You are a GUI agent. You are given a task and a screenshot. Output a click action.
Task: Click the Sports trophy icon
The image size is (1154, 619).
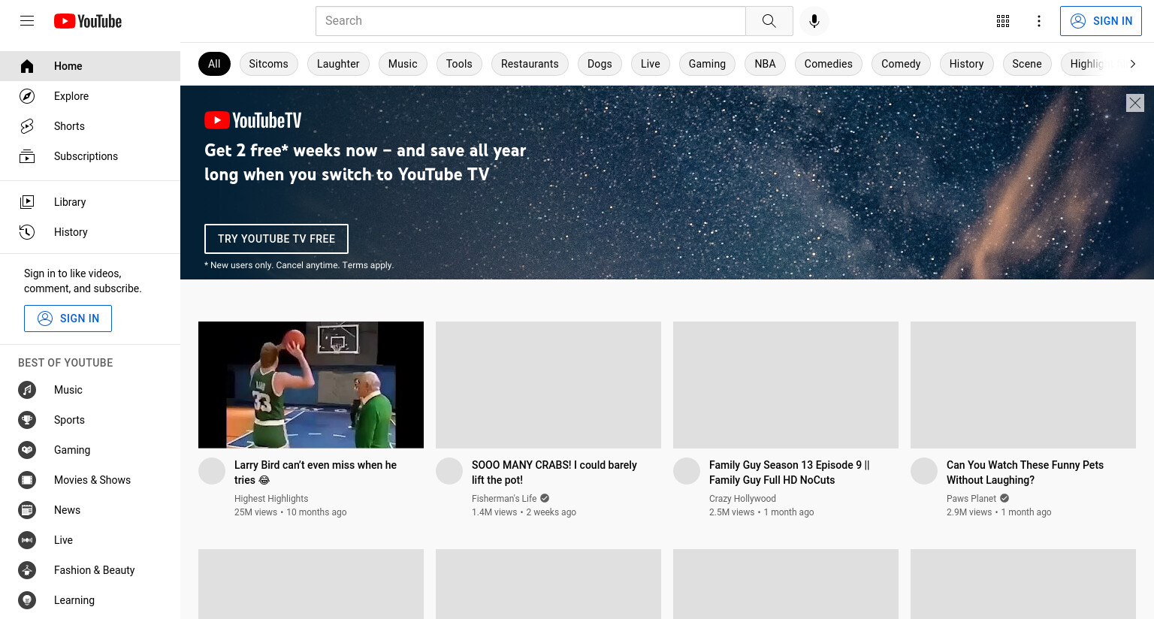(x=27, y=420)
